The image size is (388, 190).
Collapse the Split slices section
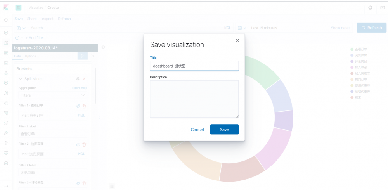coord(21,79)
